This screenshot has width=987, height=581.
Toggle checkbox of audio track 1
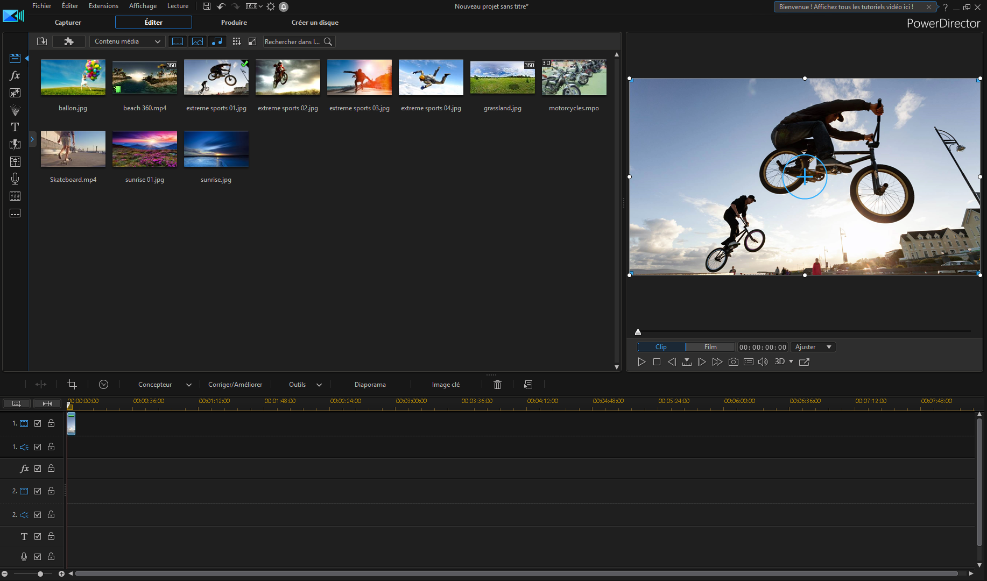[x=38, y=447]
